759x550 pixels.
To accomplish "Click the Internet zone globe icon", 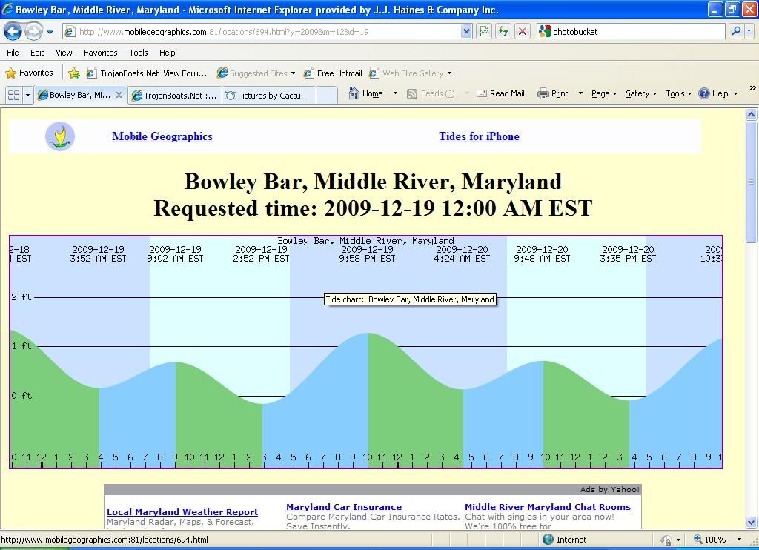I will click(548, 540).
